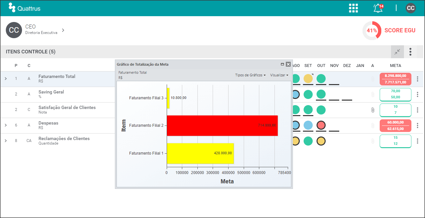Open the CC user avatar in header
Image resolution: width=425 pixels, height=218 pixels.
(x=411, y=8)
